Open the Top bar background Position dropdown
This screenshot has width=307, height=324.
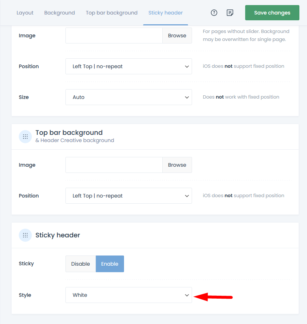coord(128,196)
